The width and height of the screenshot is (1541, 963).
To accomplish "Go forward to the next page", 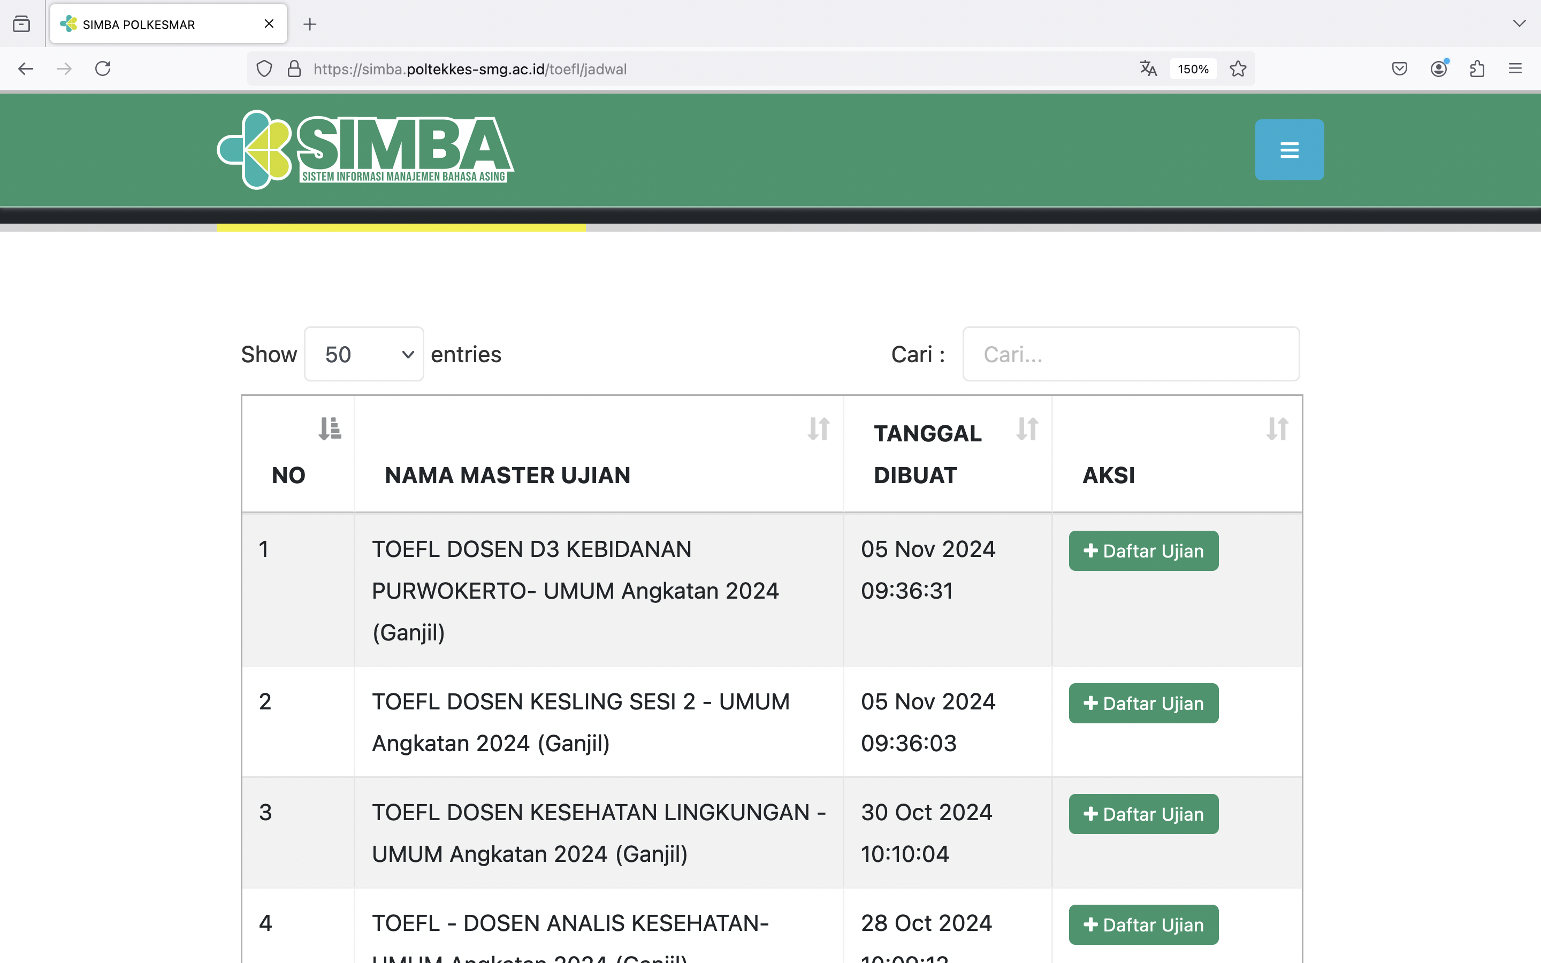I will [64, 69].
